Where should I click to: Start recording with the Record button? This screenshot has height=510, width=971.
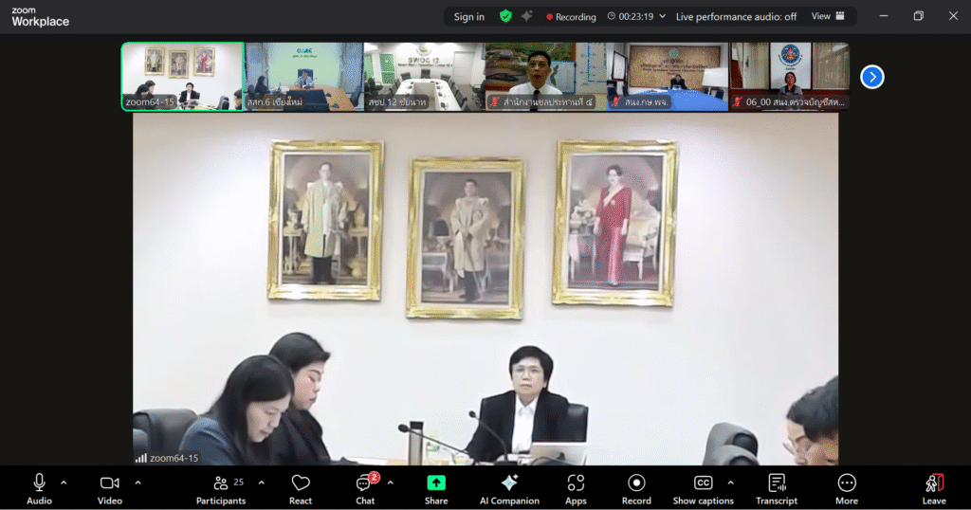(636, 488)
